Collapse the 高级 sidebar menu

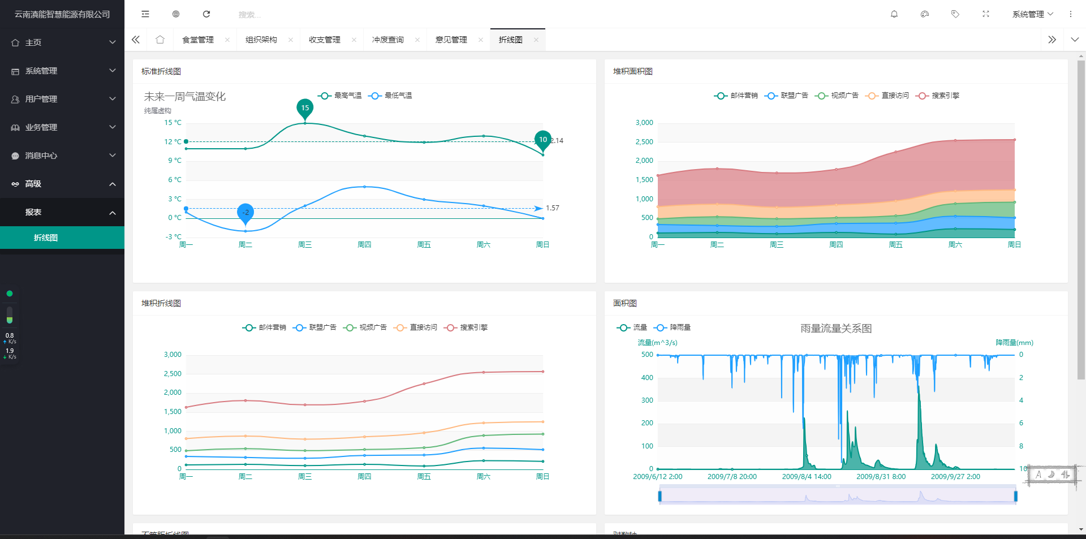[62, 184]
